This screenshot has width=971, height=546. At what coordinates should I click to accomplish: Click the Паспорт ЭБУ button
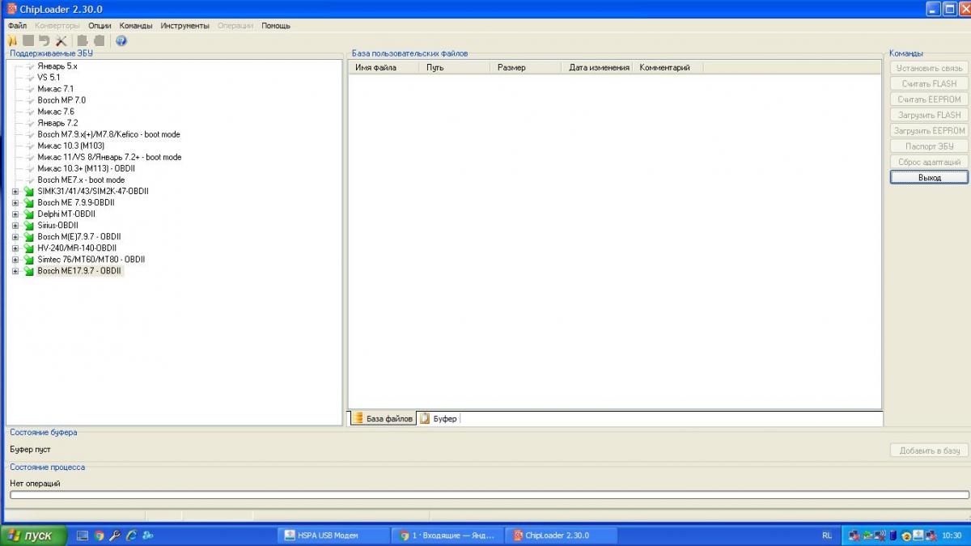(929, 146)
